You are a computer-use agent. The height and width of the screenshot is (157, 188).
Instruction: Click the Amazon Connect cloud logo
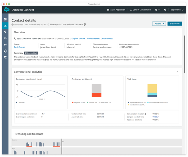(x=7, y=10)
